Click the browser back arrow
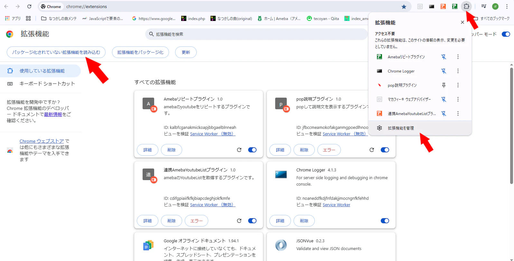 [6, 6]
